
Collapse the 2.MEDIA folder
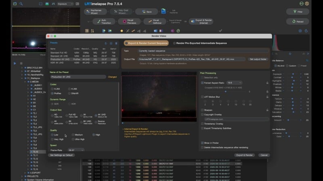pos(25,82)
